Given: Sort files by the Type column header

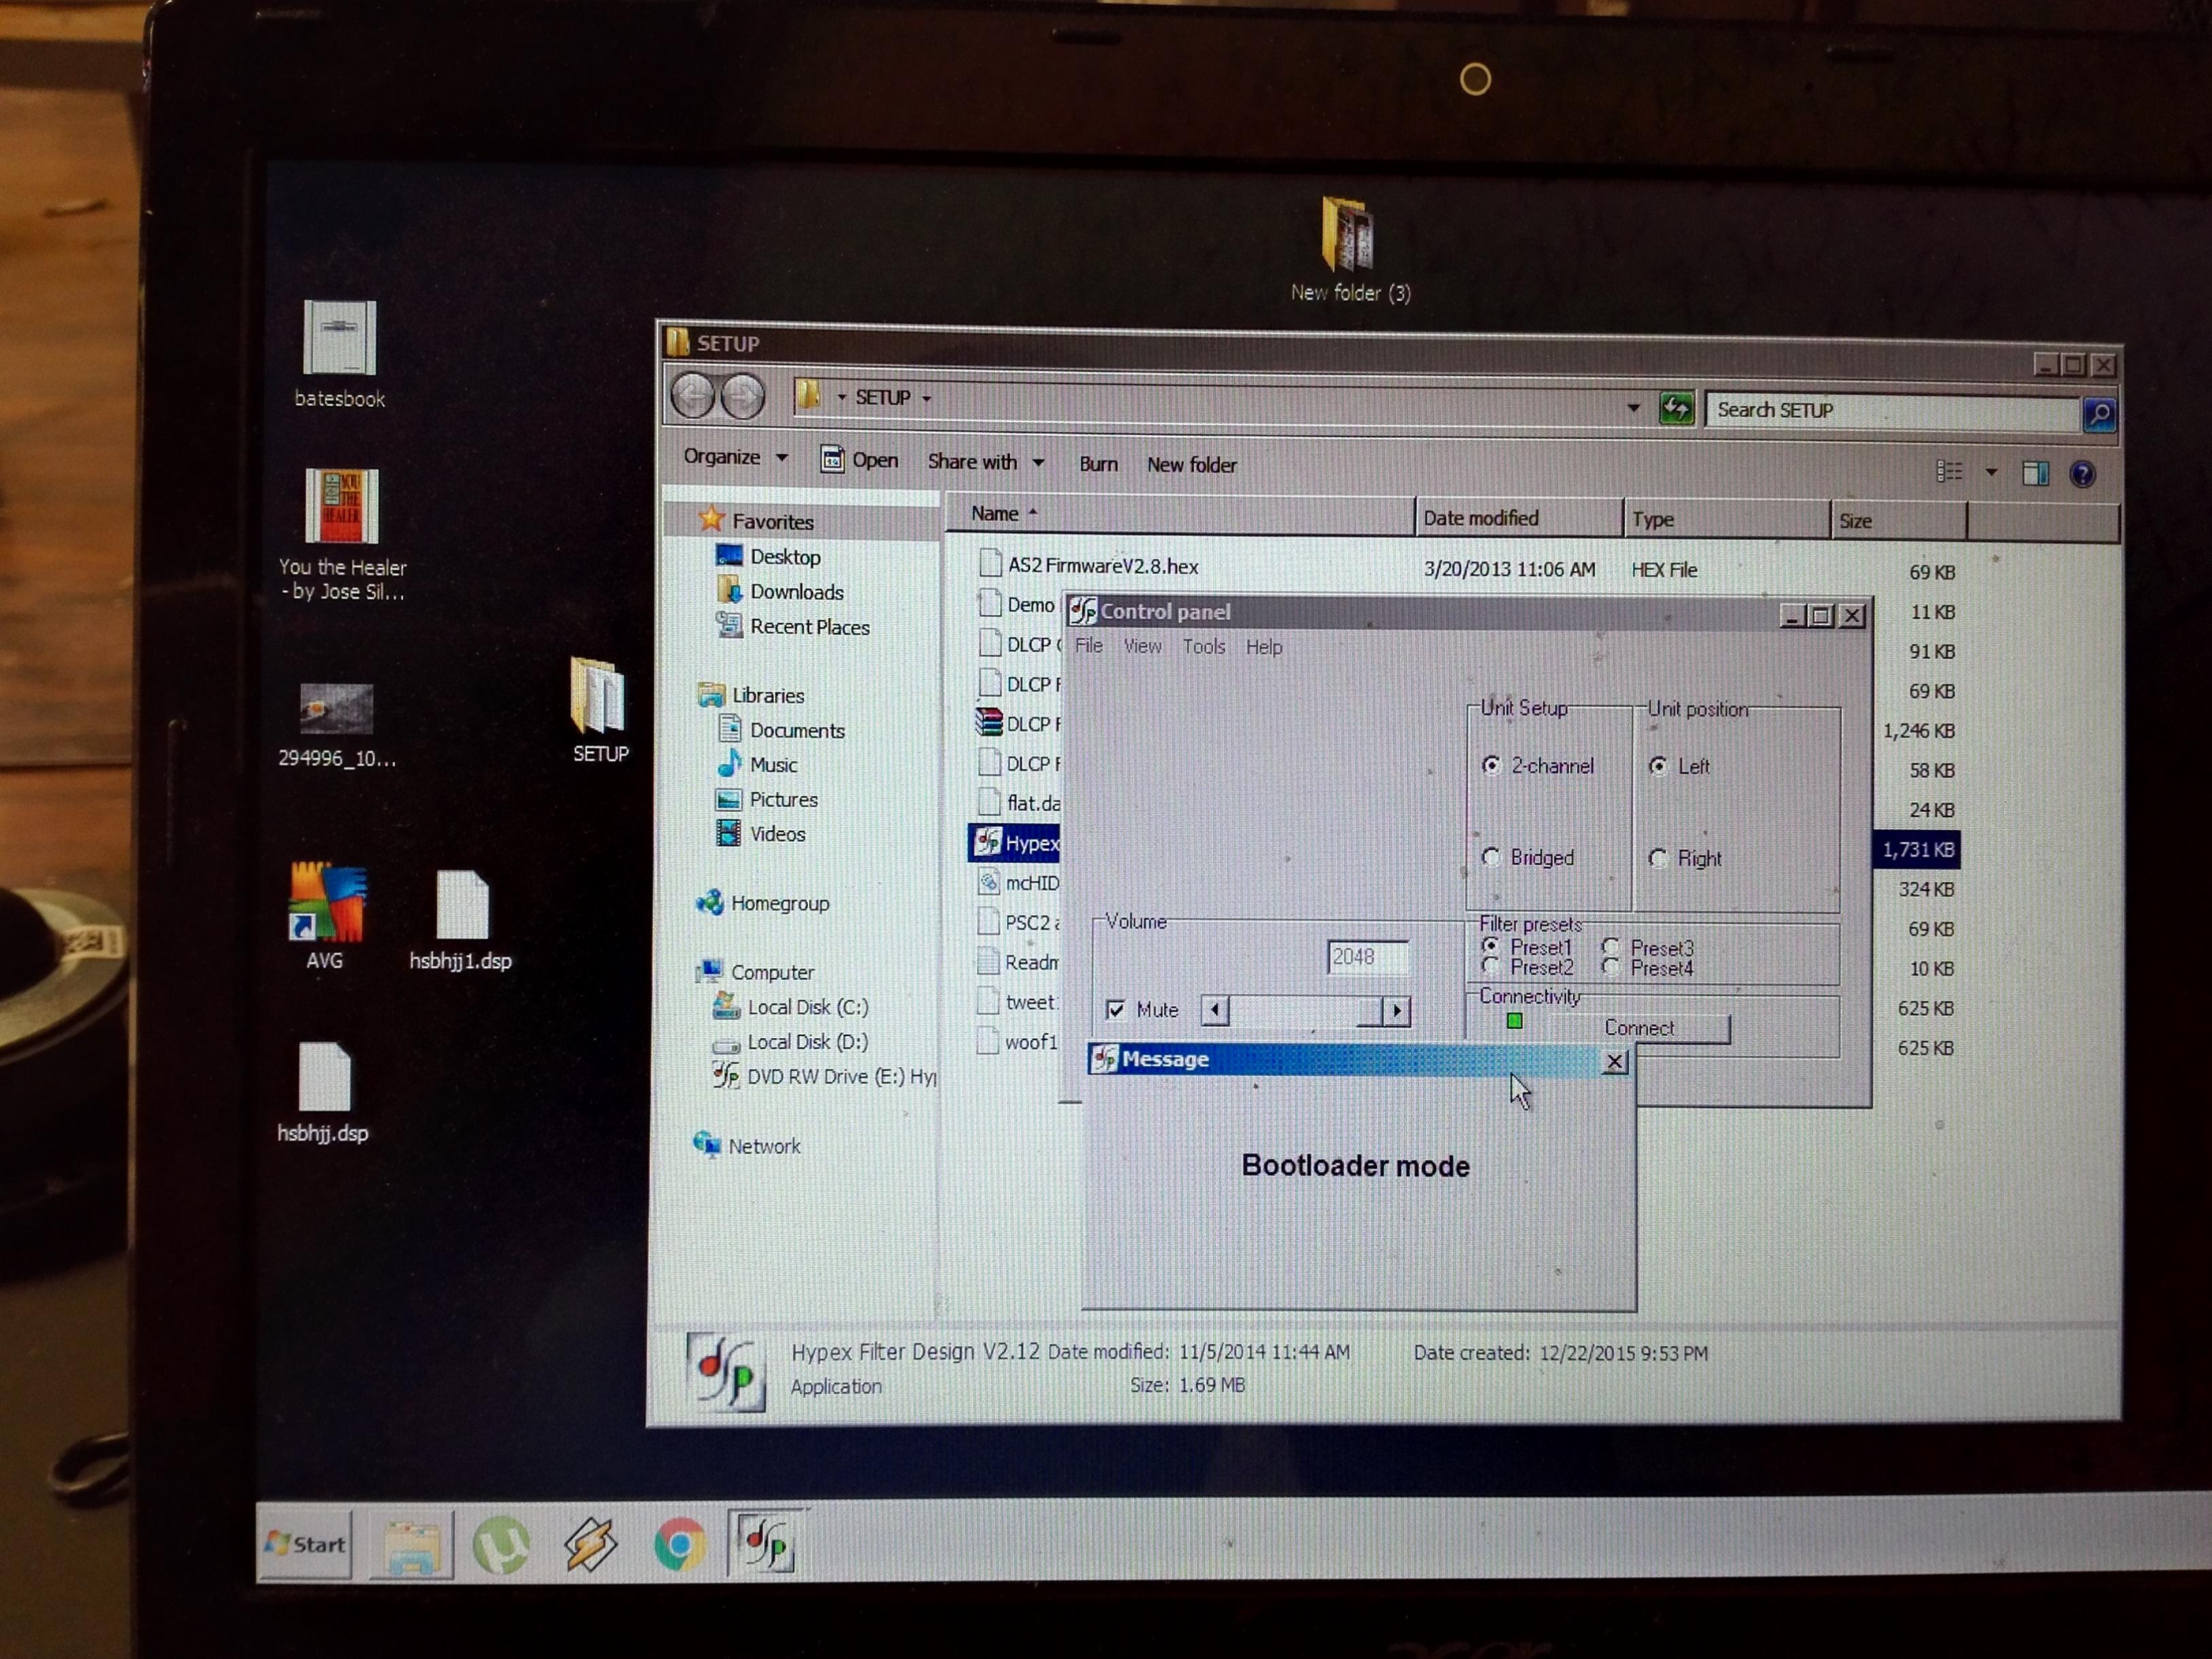Looking at the screenshot, I should [x=1727, y=520].
